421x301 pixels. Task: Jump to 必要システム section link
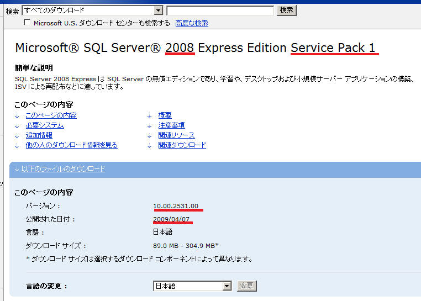[45, 125]
